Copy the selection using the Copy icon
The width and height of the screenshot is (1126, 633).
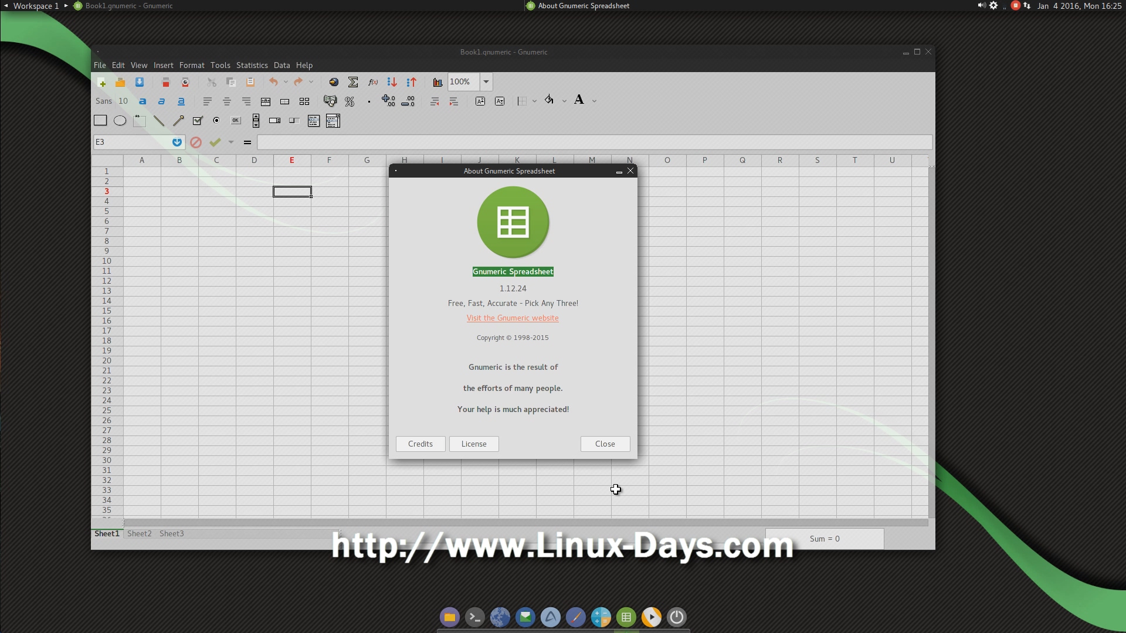pos(231,82)
